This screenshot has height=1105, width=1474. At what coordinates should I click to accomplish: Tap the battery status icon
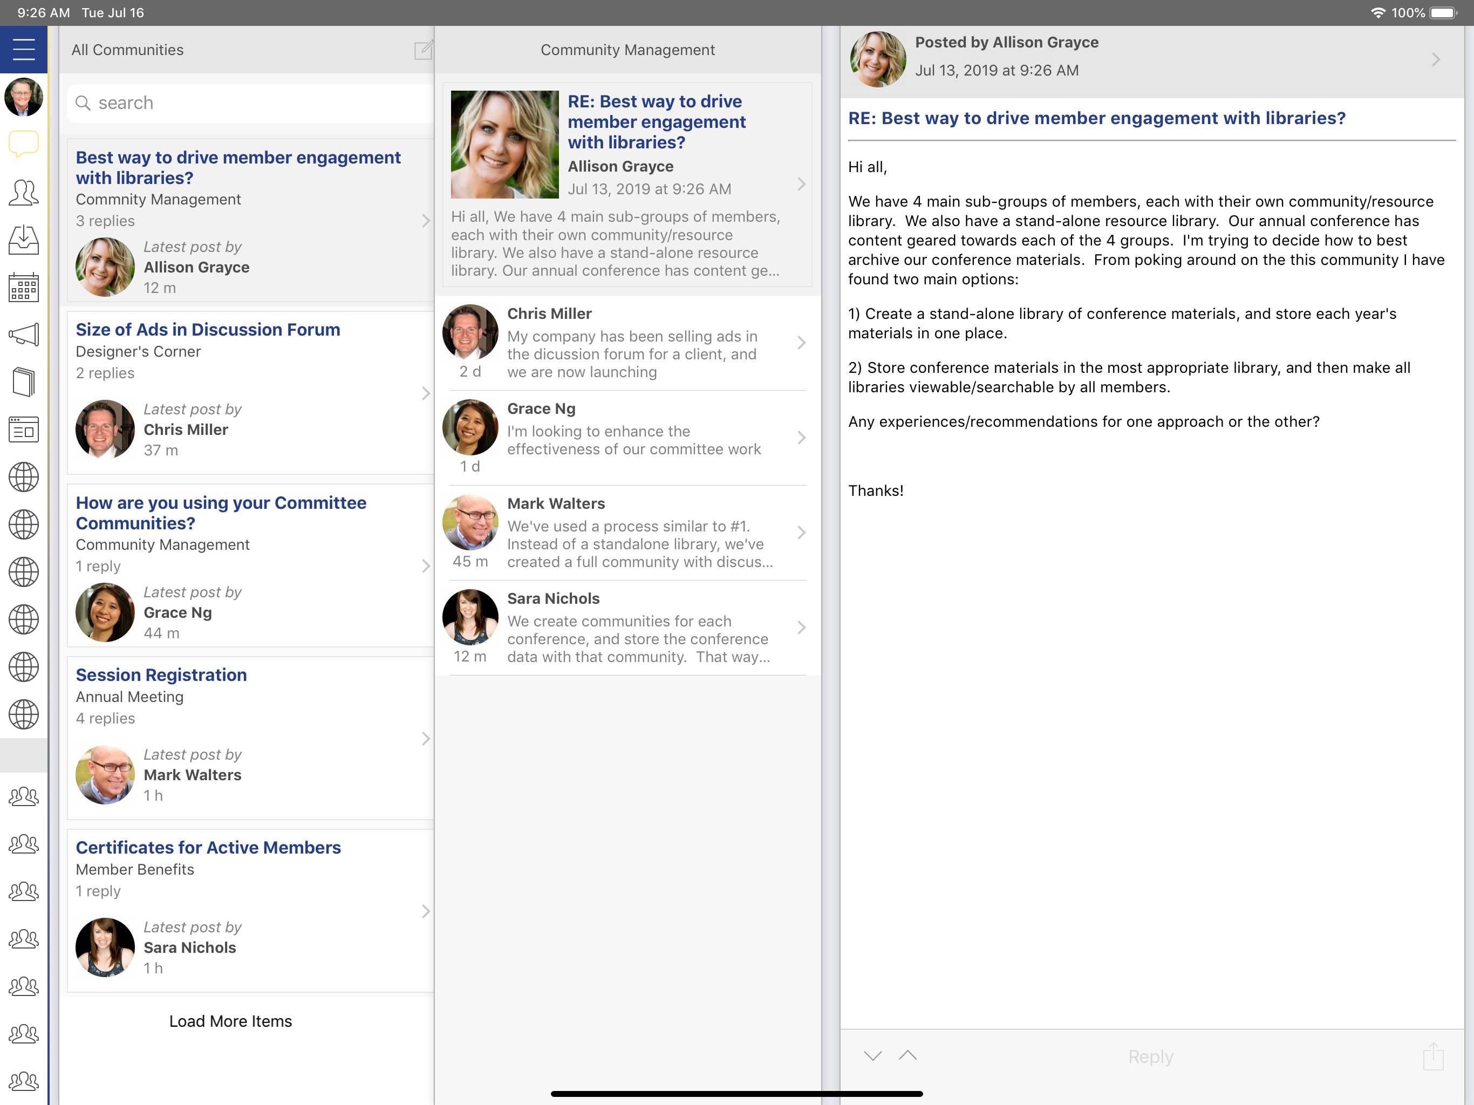point(1443,12)
